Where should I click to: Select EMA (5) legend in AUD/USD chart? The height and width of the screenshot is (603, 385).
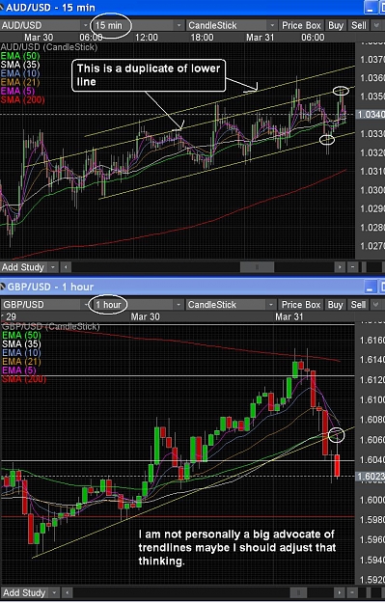17,91
